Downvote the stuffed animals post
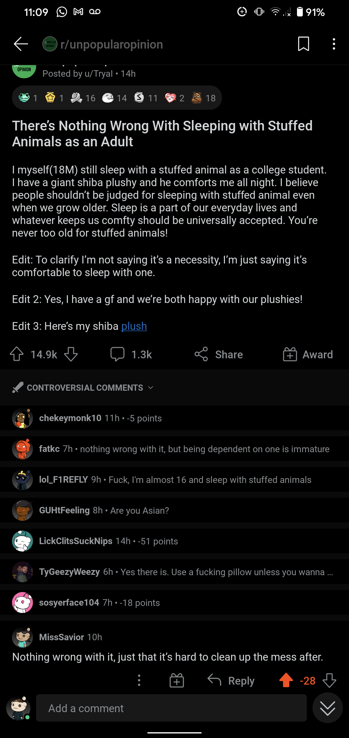 tap(71, 354)
